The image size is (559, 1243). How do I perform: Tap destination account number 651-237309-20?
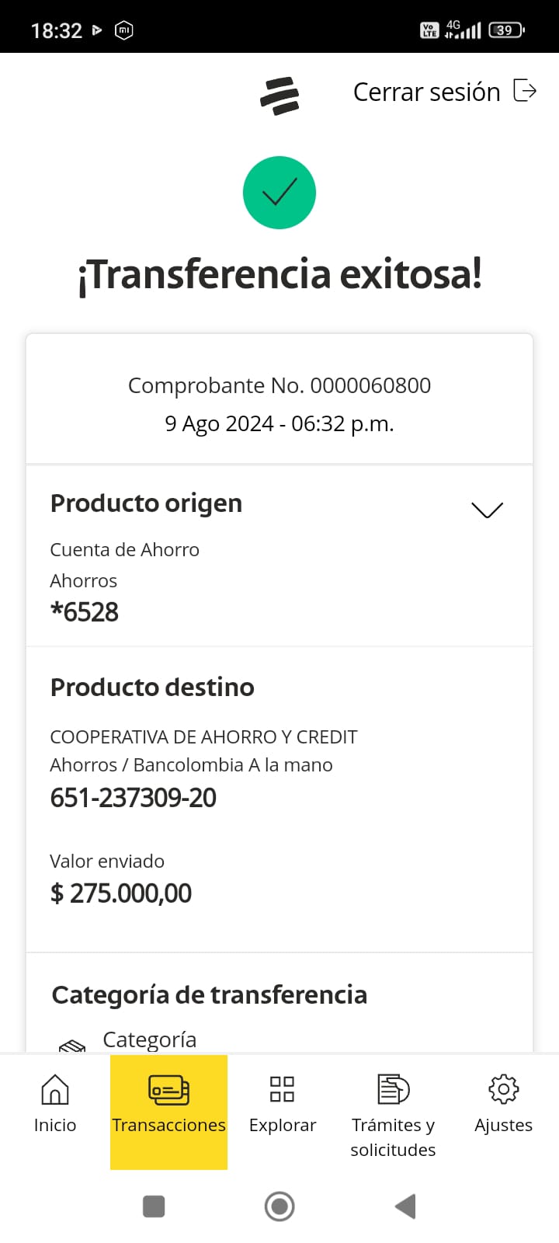click(134, 798)
